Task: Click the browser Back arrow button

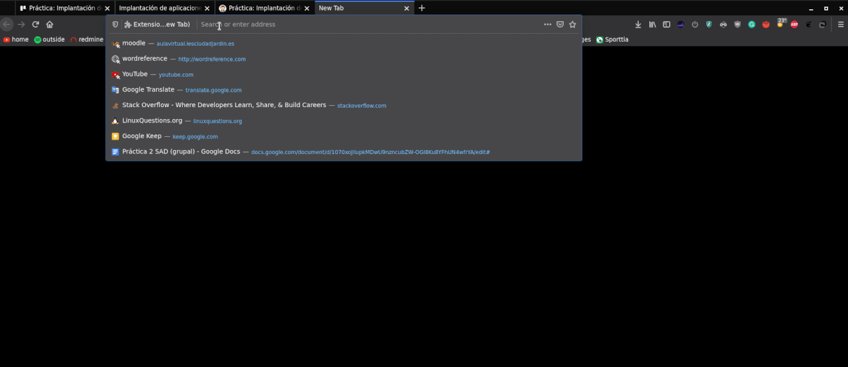Action: [x=7, y=24]
